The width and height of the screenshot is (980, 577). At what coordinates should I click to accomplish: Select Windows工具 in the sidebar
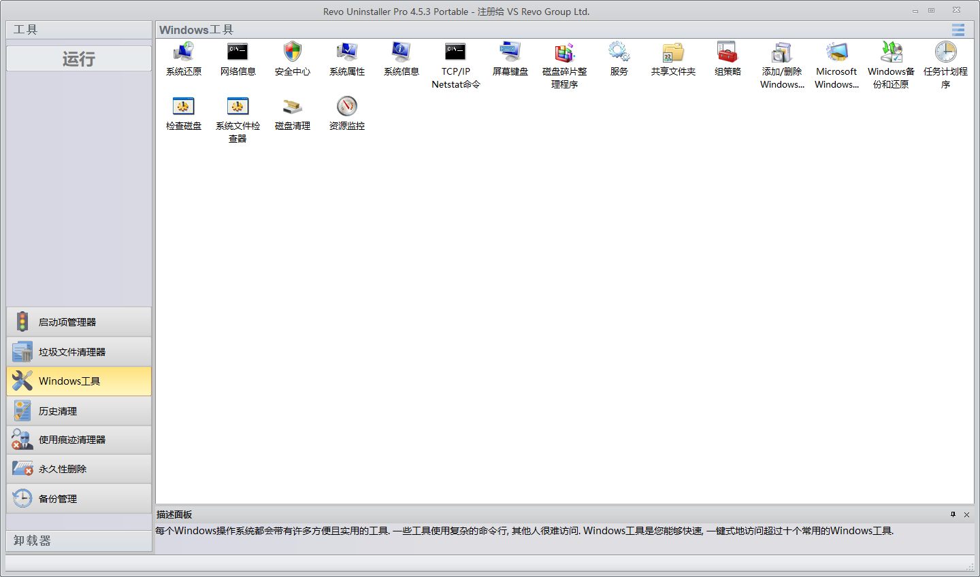[x=79, y=381]
